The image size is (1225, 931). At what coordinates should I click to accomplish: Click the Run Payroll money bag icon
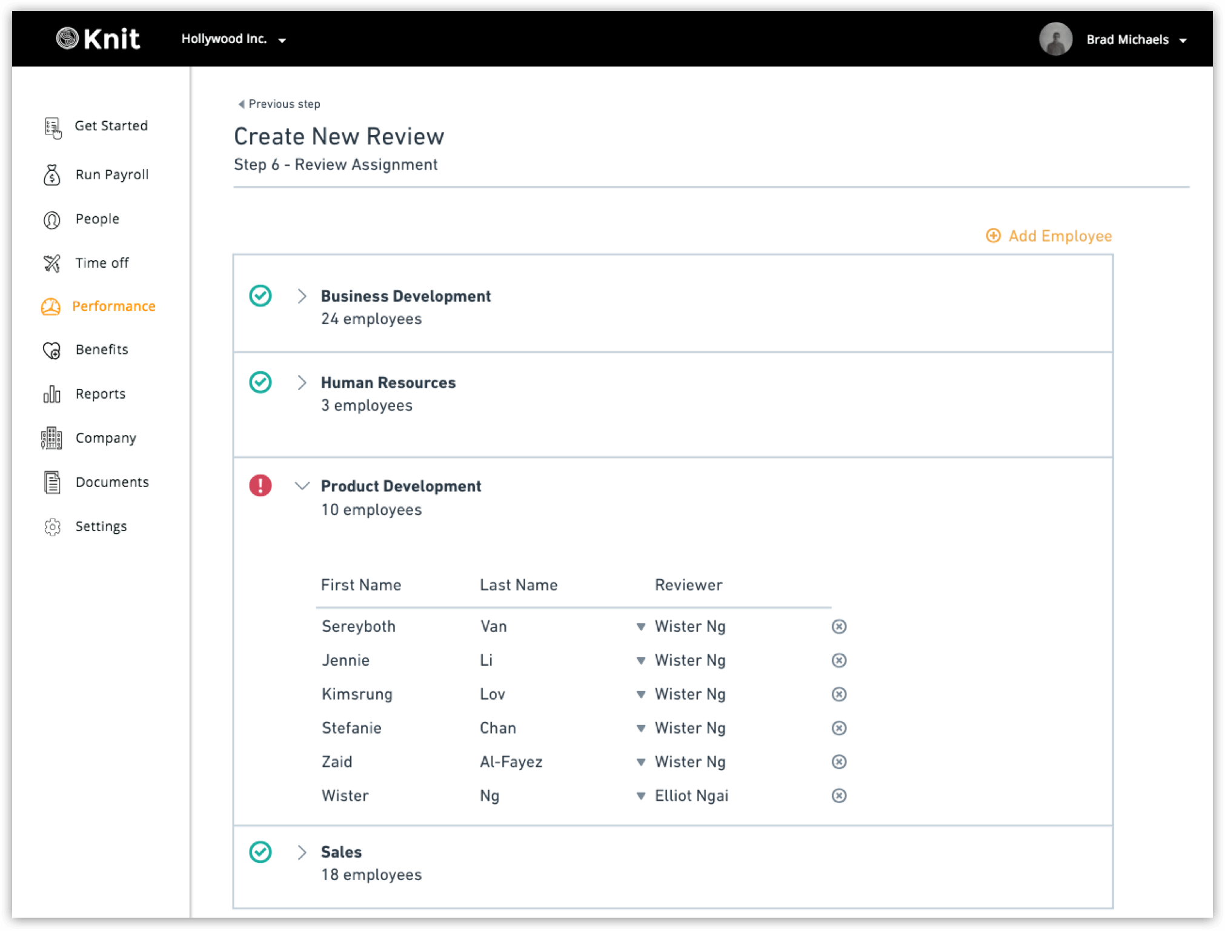(52, 175)
